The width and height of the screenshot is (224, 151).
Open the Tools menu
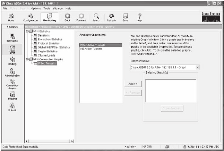pyautogui.click(x=47, y=8)
